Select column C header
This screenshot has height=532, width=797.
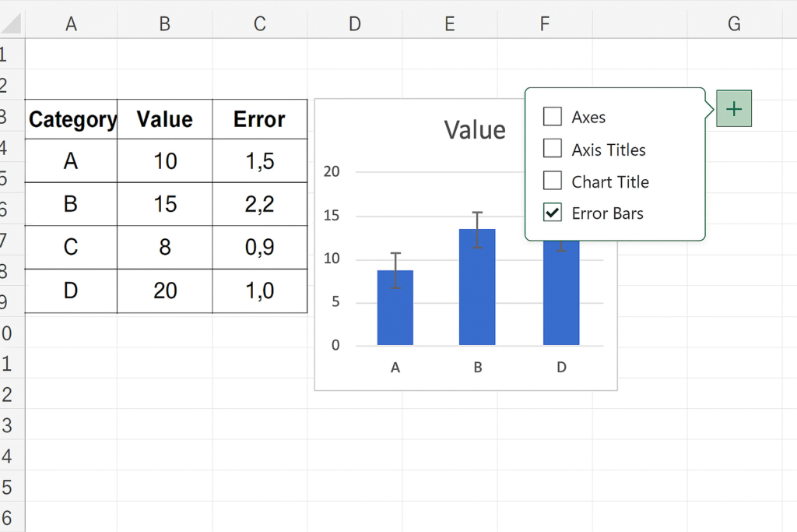pyautogui.click(x=260, y=23)
